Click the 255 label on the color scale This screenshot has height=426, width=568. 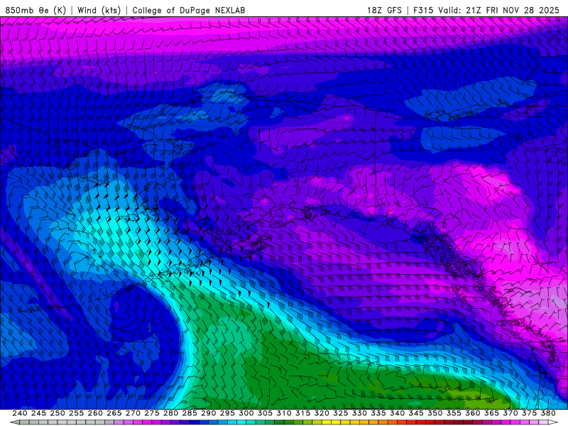coord(76,413)
